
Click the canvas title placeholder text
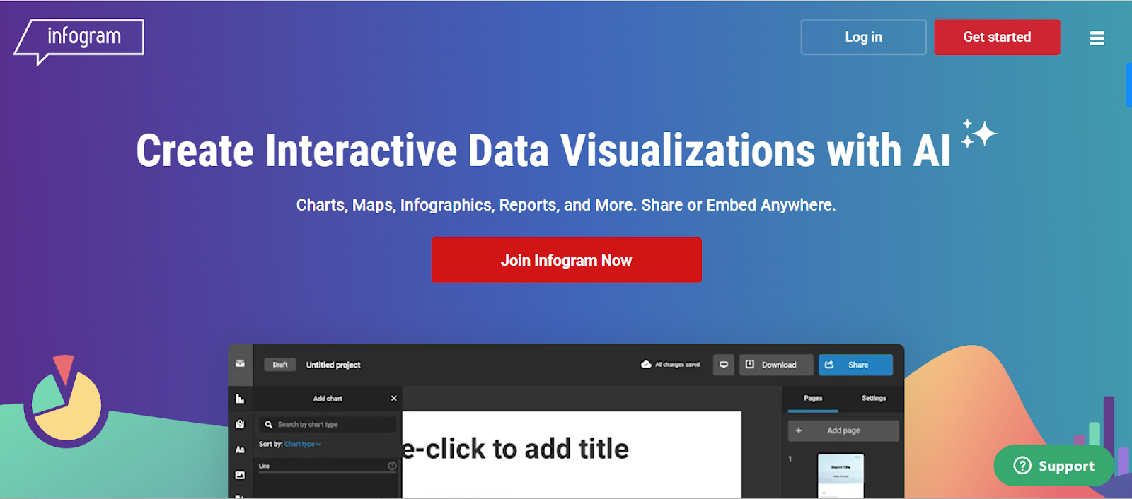coord(516,449)
